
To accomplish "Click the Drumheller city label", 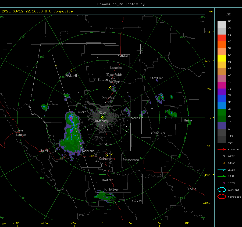I will coord(158,133).
